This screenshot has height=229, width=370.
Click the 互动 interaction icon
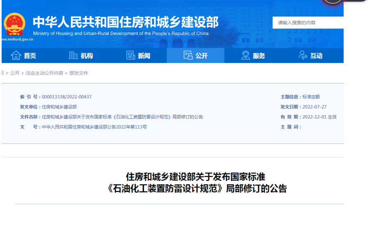point(303,56)
